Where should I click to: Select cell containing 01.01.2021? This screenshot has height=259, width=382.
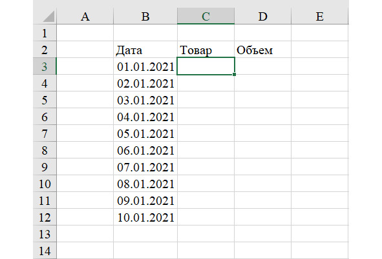(x=145, y=66)
